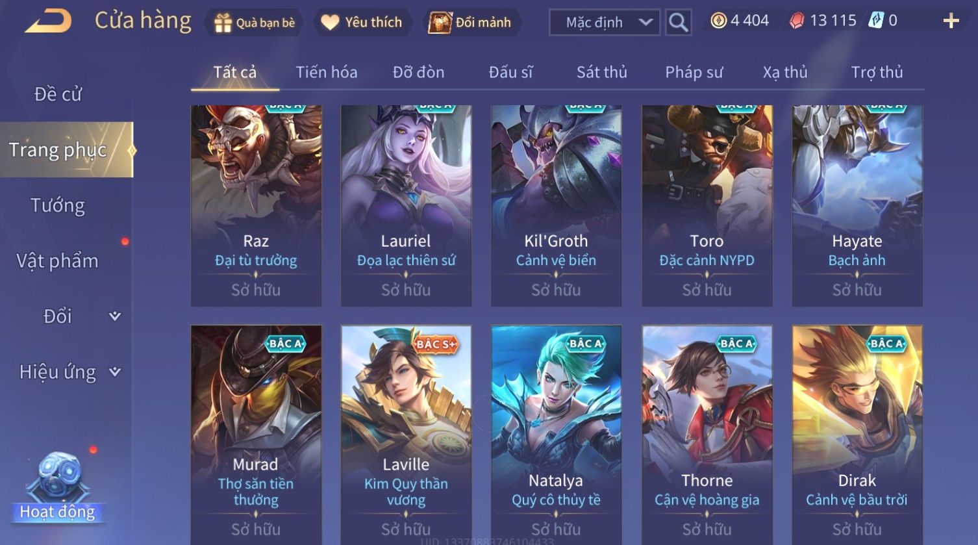Select the Đề cử sidebar entry

click(x=58, y=95)
